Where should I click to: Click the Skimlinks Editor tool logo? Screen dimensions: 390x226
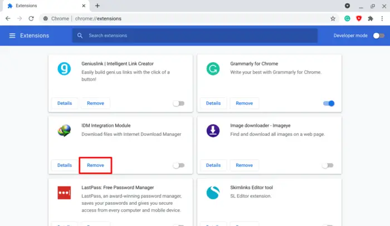tap(213, 193)
